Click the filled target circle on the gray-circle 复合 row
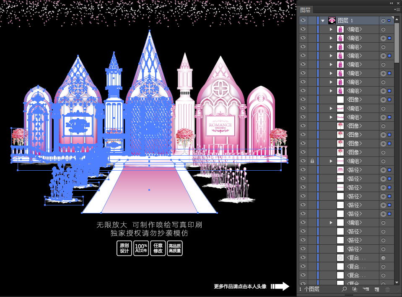 (x=383, y=258)
